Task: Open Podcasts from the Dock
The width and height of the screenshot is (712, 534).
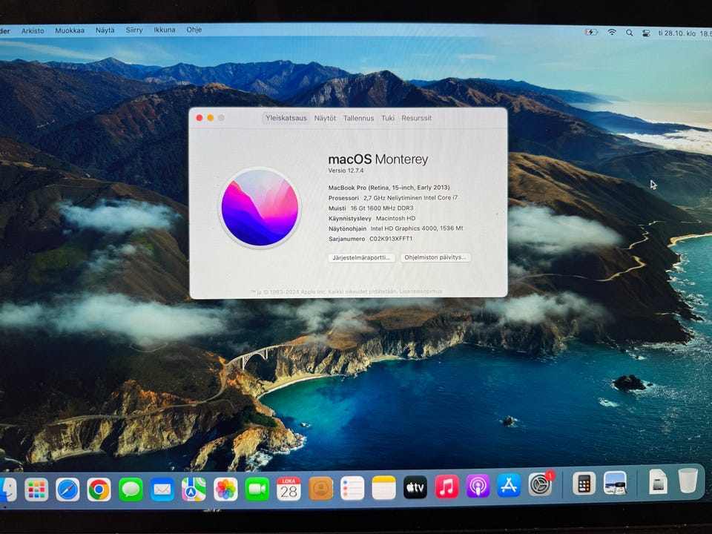Action: point(478,487)
